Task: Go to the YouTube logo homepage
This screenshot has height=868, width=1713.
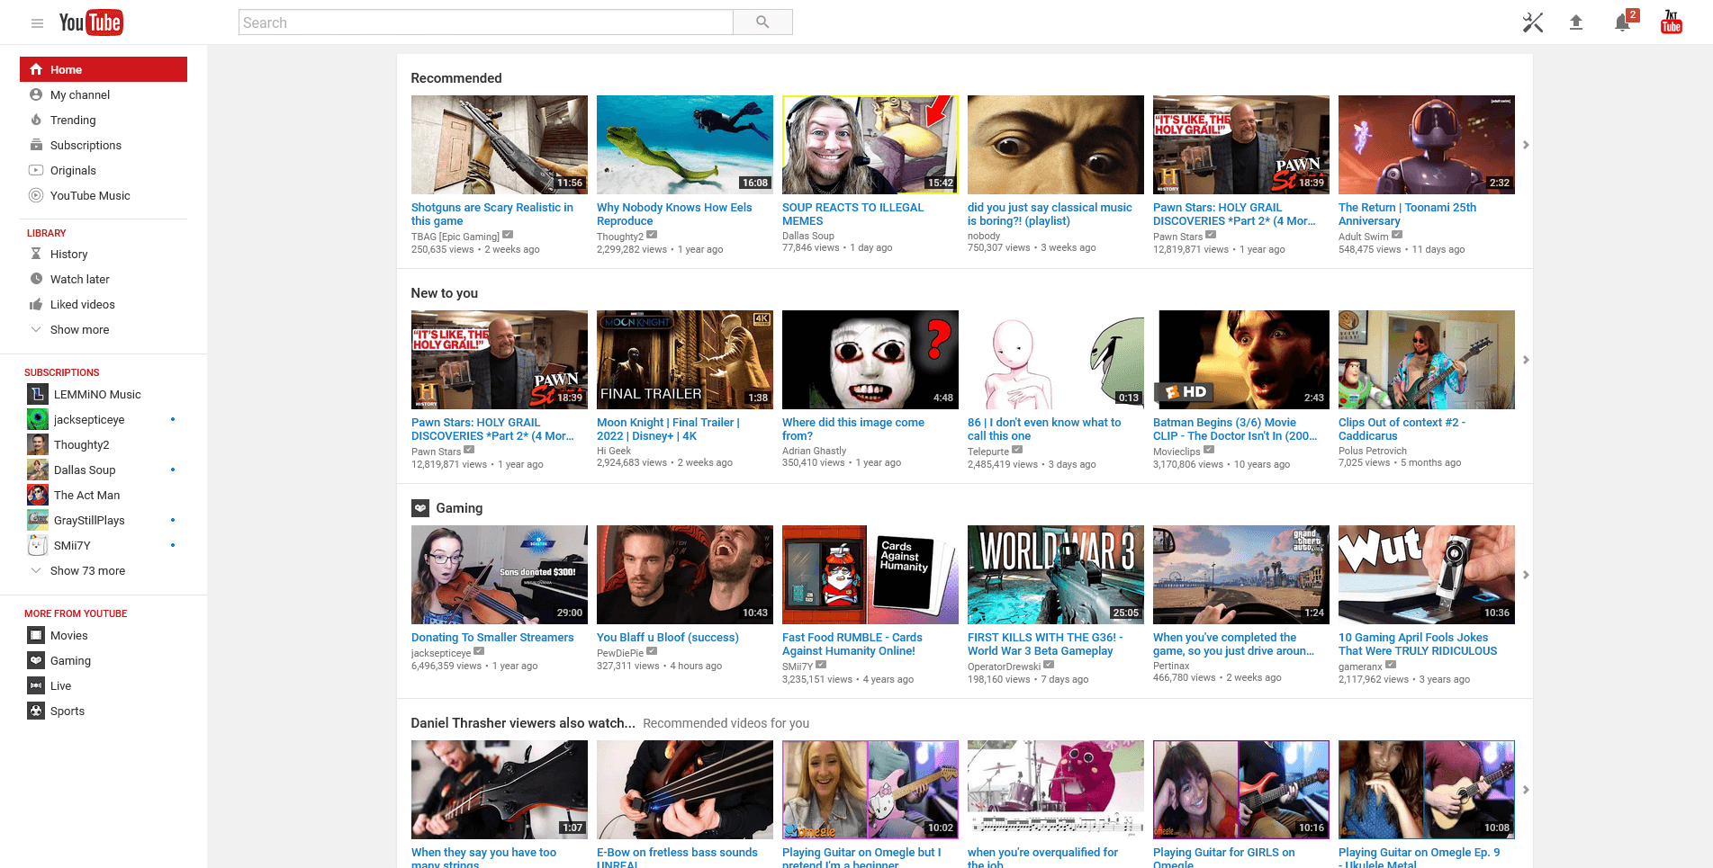Action: tap(91, 22)
